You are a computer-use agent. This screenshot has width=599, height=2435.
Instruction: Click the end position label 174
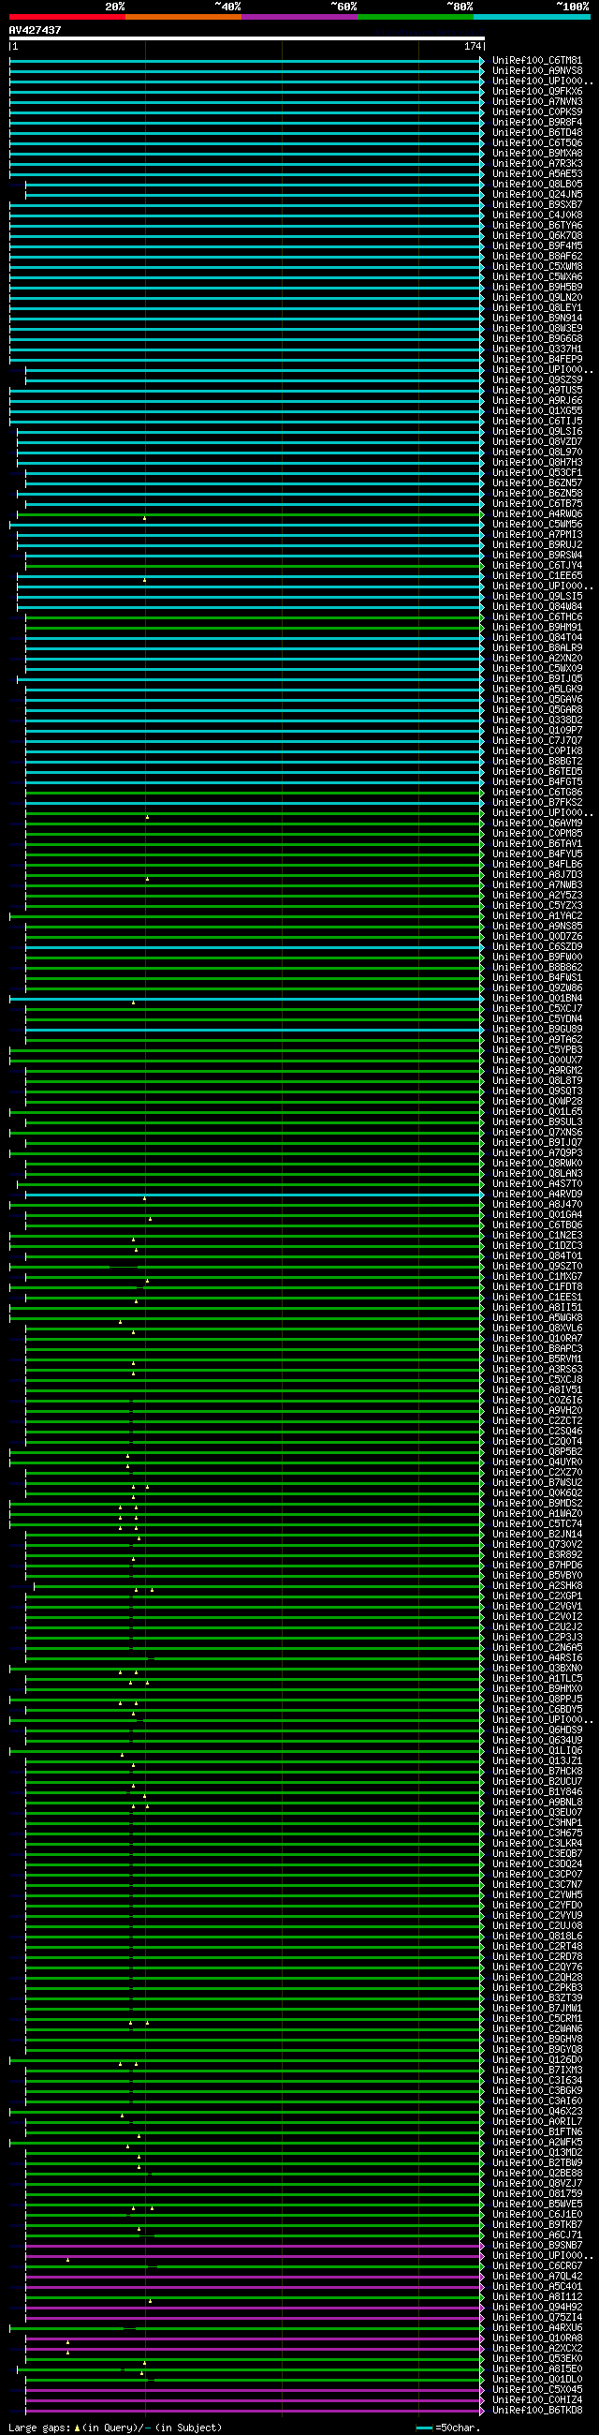point(473,46)
